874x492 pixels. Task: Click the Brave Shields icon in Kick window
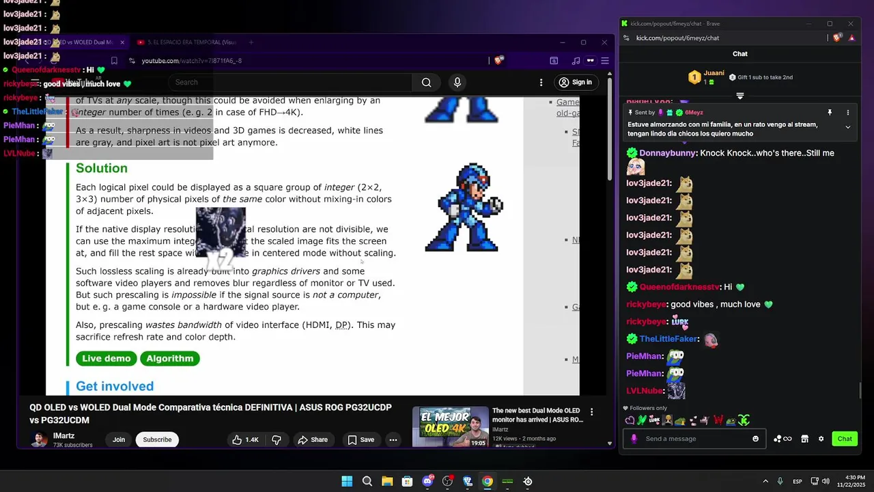[x=837, y=38]
